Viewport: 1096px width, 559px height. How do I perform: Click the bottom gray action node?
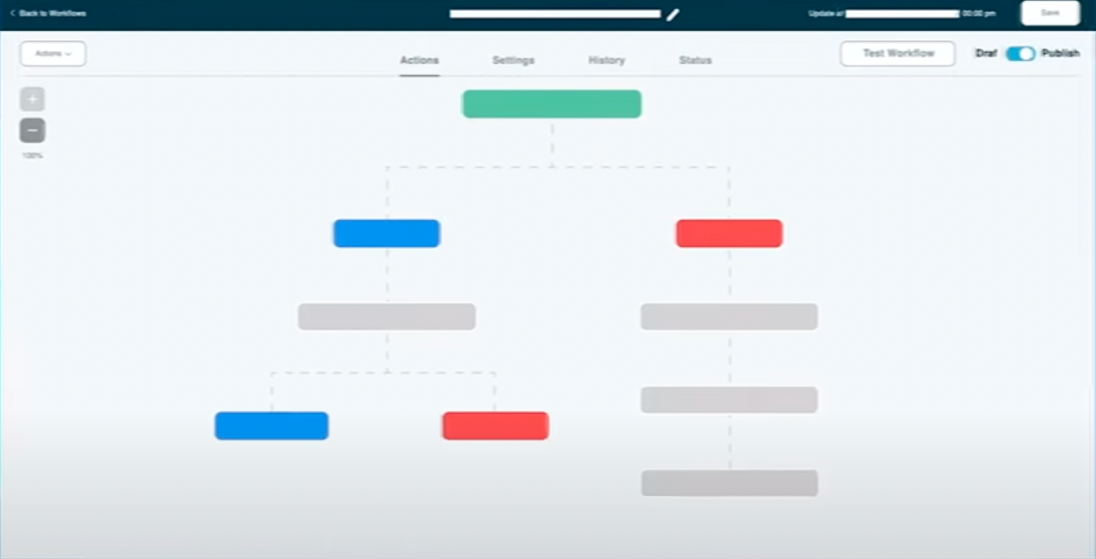tap(728, 483)
